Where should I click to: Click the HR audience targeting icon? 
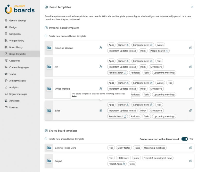[x=101, y=67]
